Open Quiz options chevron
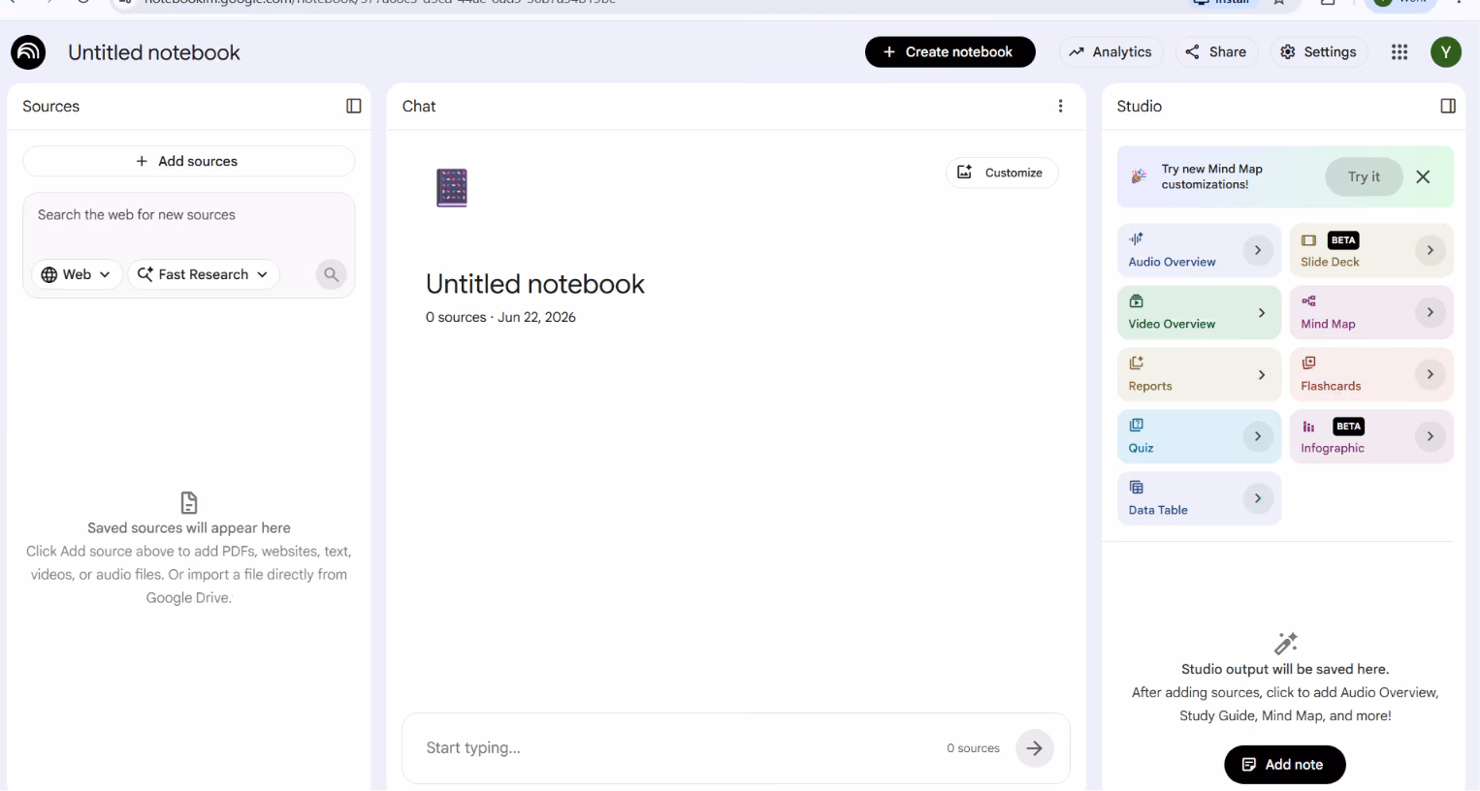The image size is (1480, 791). click(x=1258, y=436)
